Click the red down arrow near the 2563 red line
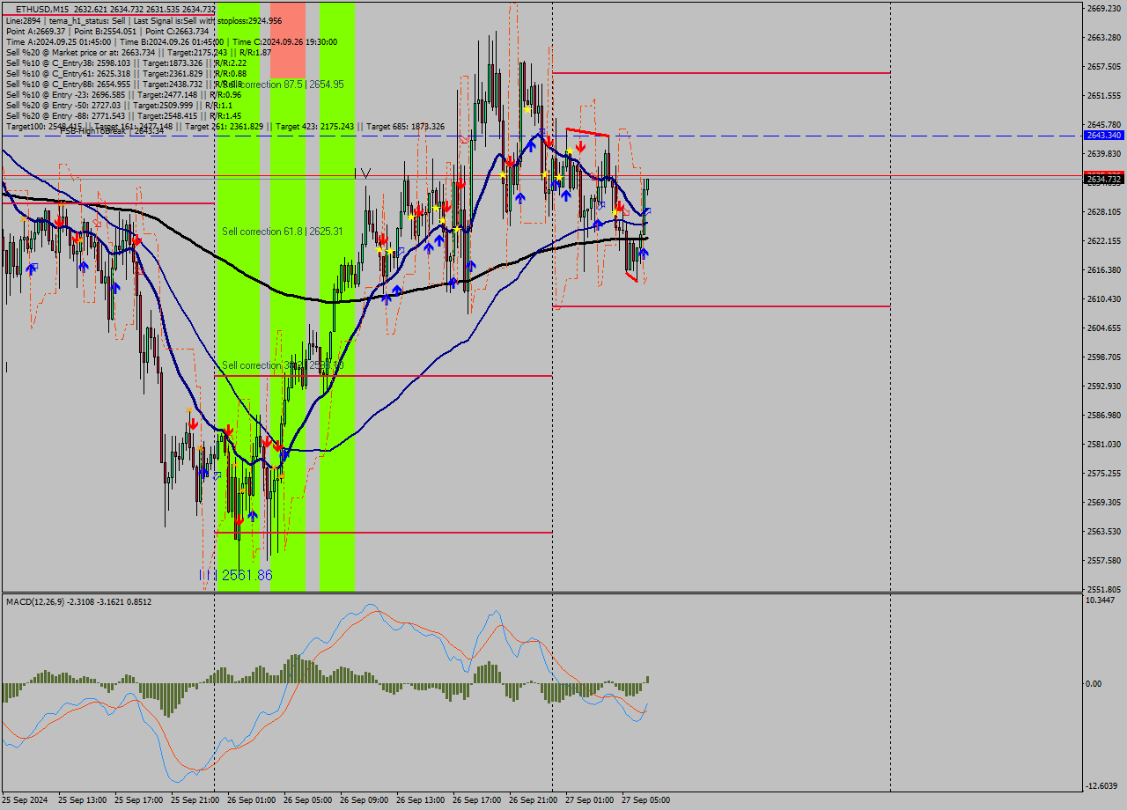This screenshot has width=1127, height=810. pyautogui.click(x=239, y=520)
